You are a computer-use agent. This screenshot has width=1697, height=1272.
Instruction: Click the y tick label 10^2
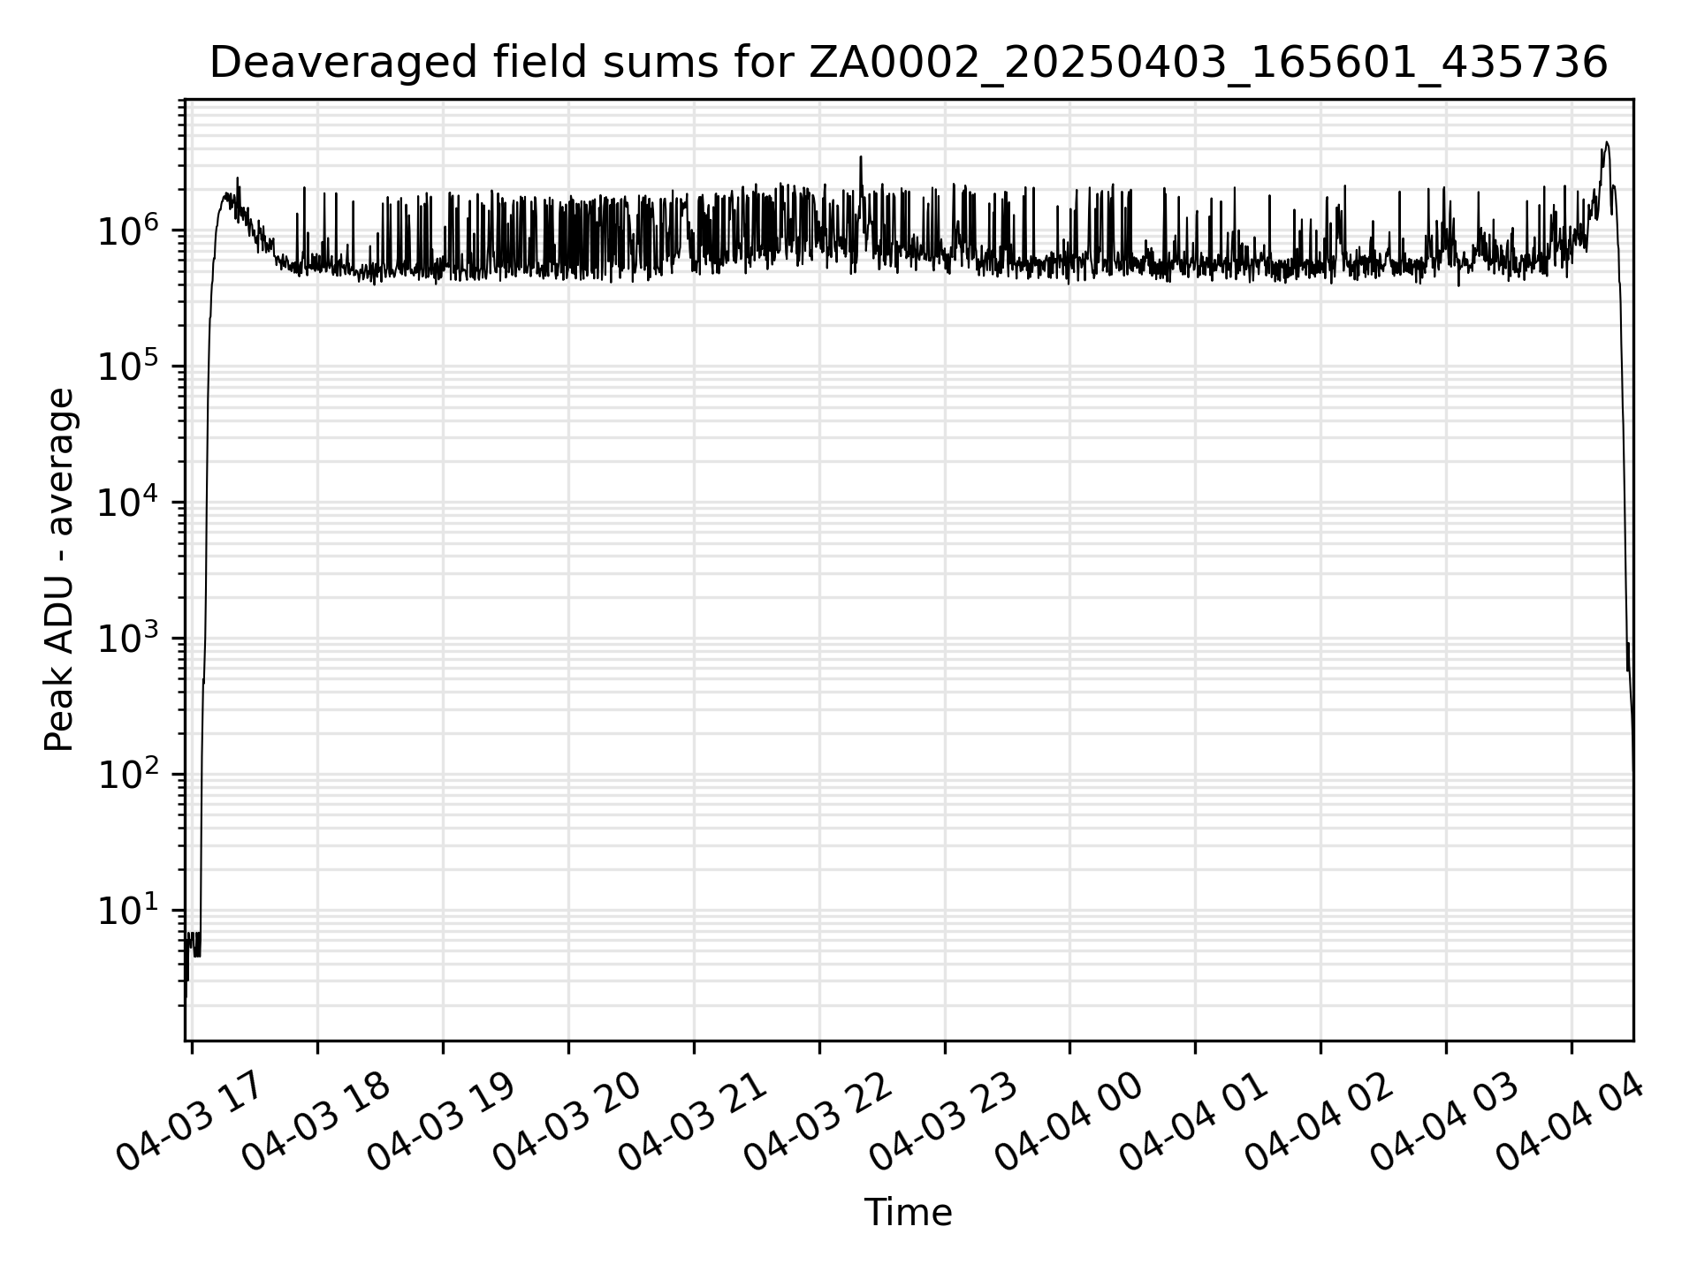tap(130, 774)
